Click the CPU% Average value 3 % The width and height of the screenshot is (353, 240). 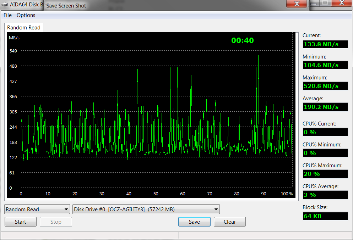[325, 195]
